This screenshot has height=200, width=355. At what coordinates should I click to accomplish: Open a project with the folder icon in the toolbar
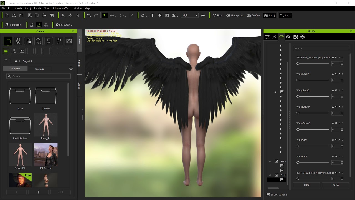pos(14,16)
